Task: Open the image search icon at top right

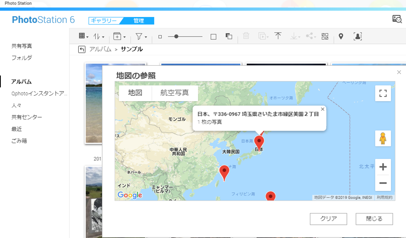Action: point(397,19)
